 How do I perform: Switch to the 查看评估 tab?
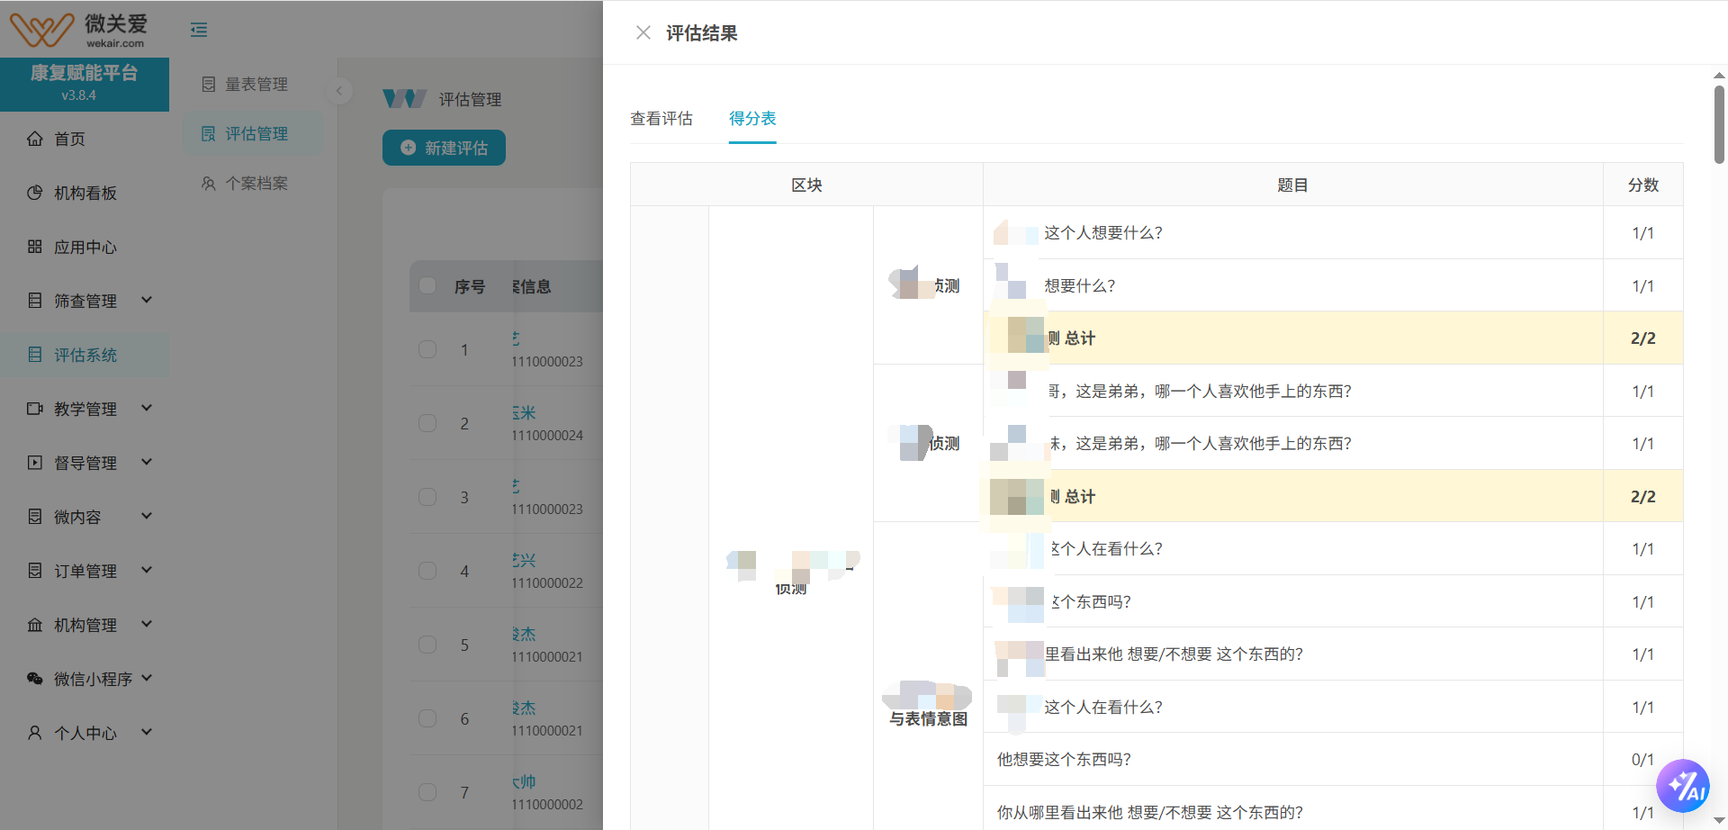661,119
